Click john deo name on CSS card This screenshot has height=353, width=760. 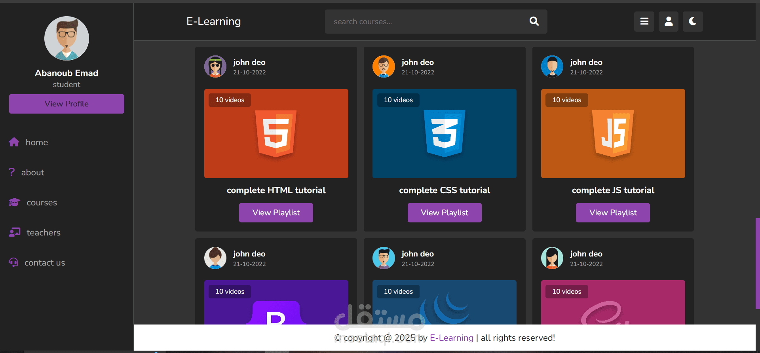[x=418, y=62]
